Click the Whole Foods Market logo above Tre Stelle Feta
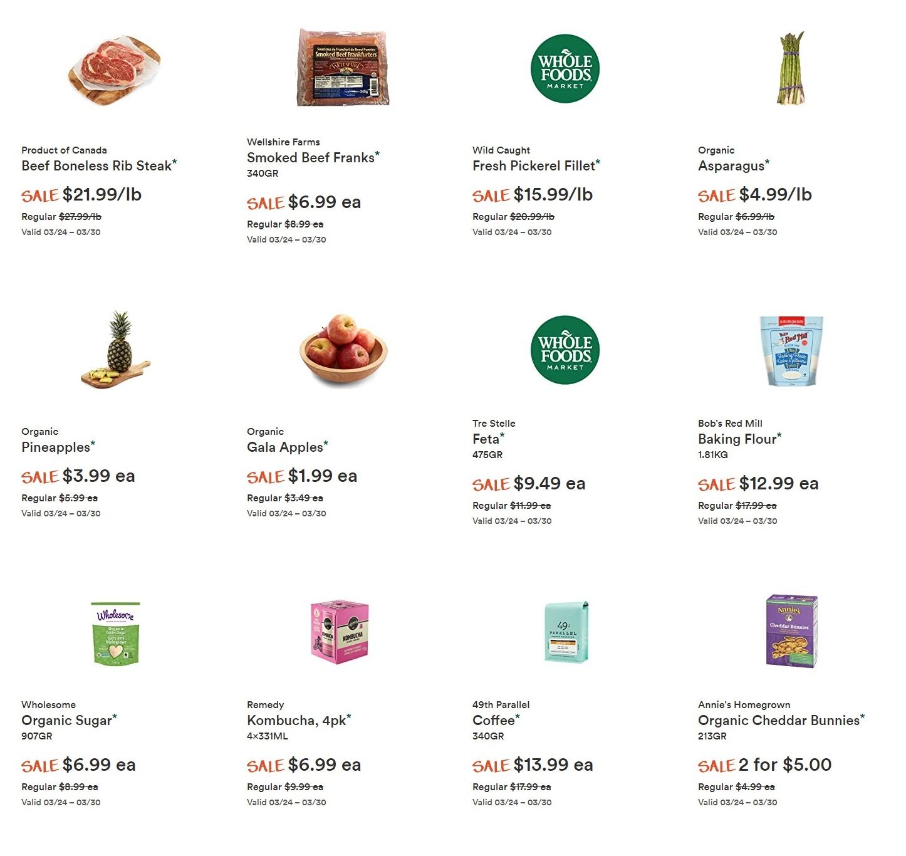 (x=565, y=350)
